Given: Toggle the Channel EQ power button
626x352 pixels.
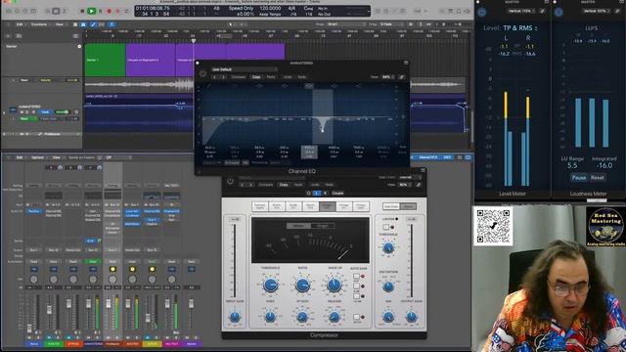Looking at the screenshot, I should (x=202, y=73).
